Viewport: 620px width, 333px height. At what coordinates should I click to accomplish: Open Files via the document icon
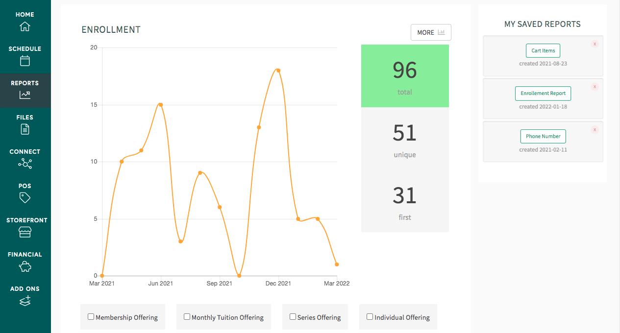pyautogui.click(x=25, y=129)
